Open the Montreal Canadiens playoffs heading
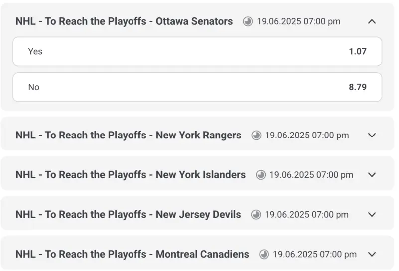This screenshot has height=271, width=399. click(133, 254)
